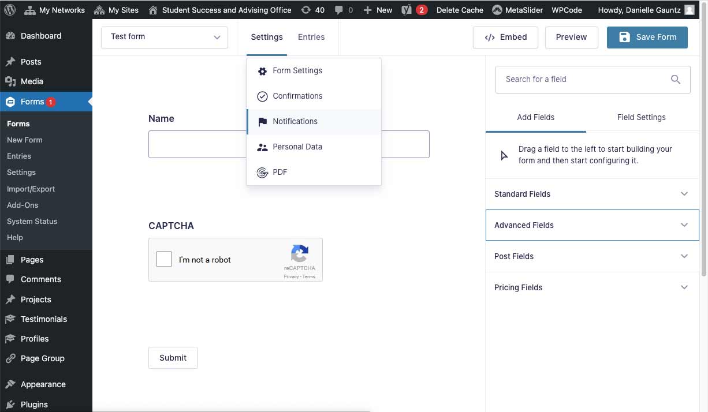Go to Student Success and Advising Office site
Image resolution: width=708 pixels, height=412 pixels.
tap(220, 10)
